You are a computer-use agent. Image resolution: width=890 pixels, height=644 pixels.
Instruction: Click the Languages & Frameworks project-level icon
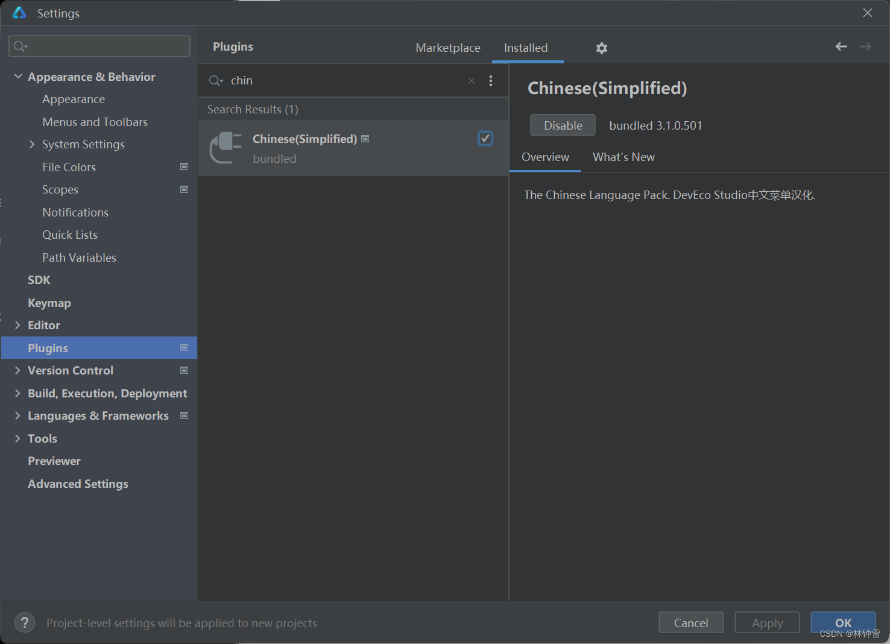185,415
